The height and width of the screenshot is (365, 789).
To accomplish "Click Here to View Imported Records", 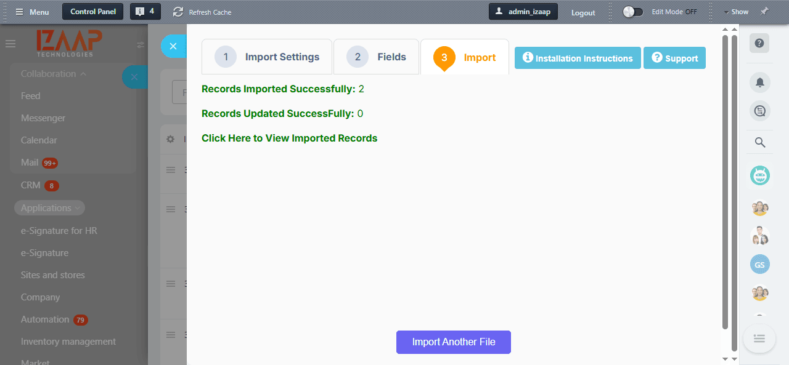I will (x=289, y=138).
